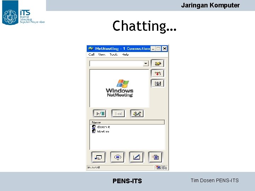Open the Chat speech-bubble button
255x191 pixels.
[x=118, y=157]
